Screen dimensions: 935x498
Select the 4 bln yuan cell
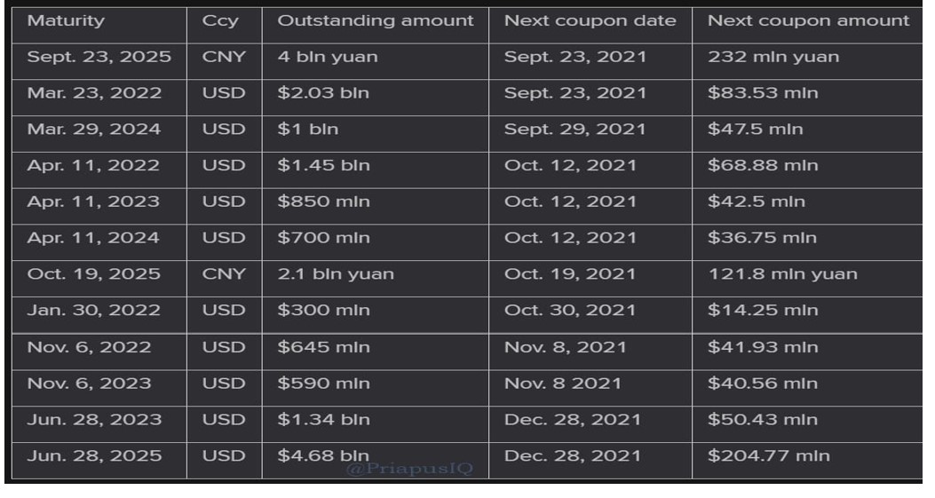click(328, 57)
